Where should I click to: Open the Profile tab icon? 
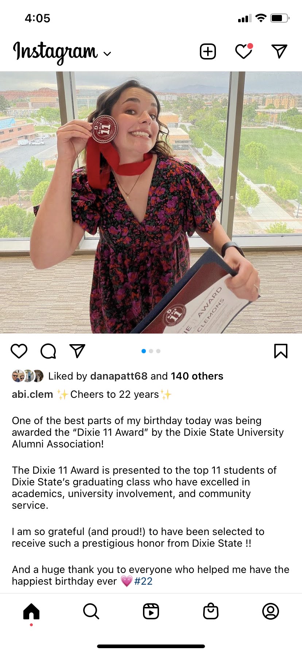tap(271, 611)
